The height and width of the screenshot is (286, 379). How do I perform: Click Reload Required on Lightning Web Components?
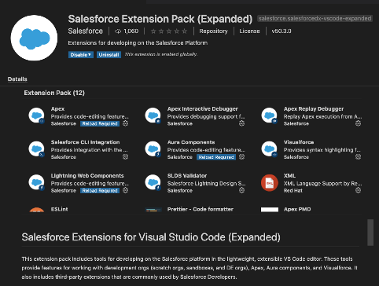pyautogui.click(x=100, y=191)
